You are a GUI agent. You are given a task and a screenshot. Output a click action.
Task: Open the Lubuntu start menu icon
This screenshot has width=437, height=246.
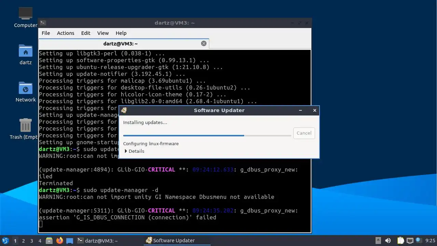[x=5, y=241]
